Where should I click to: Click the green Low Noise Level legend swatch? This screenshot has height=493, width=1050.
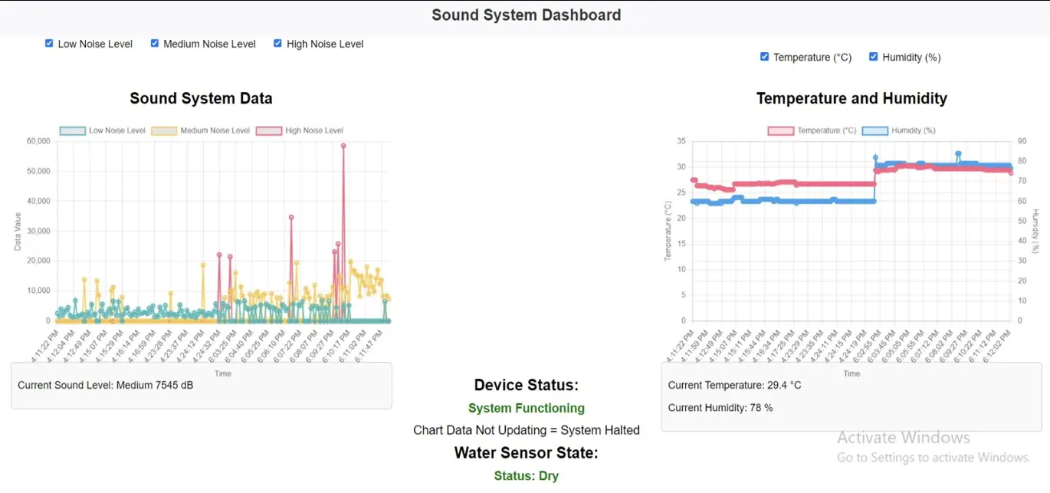[x=73, y=130]
